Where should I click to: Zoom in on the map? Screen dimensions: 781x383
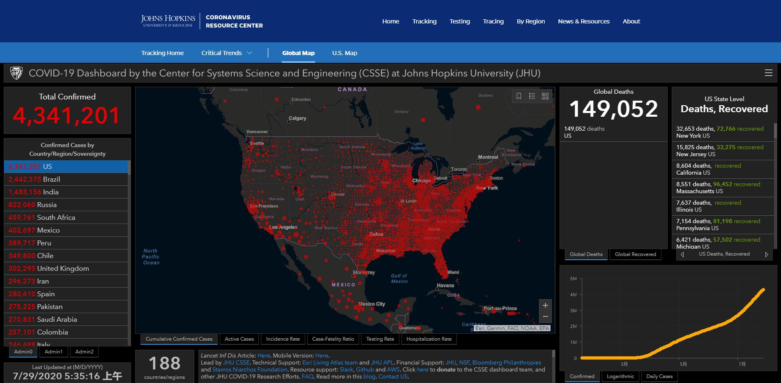545,305
